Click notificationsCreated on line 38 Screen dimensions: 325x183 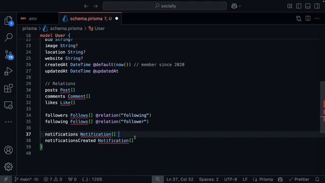point(70,141)
